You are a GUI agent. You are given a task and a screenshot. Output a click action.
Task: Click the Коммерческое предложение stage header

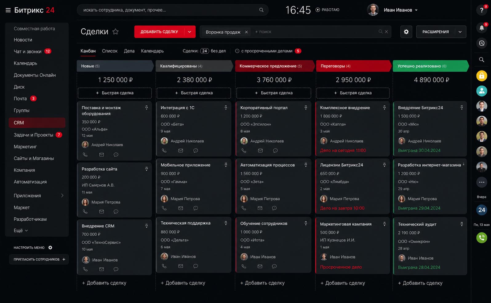[x=275, y=66]
